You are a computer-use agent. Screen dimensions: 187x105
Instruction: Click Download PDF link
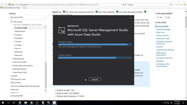[17, 96]
